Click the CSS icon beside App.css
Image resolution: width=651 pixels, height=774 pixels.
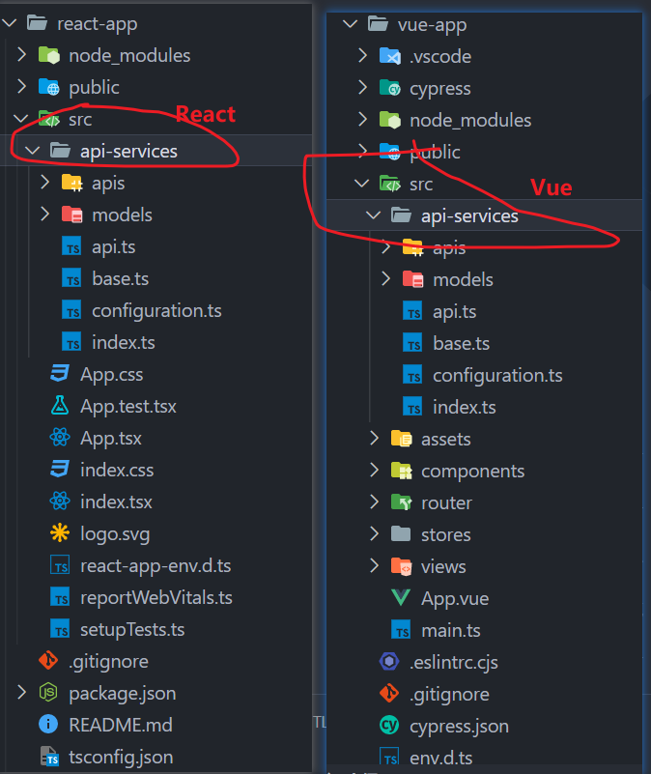click(60, 374)
